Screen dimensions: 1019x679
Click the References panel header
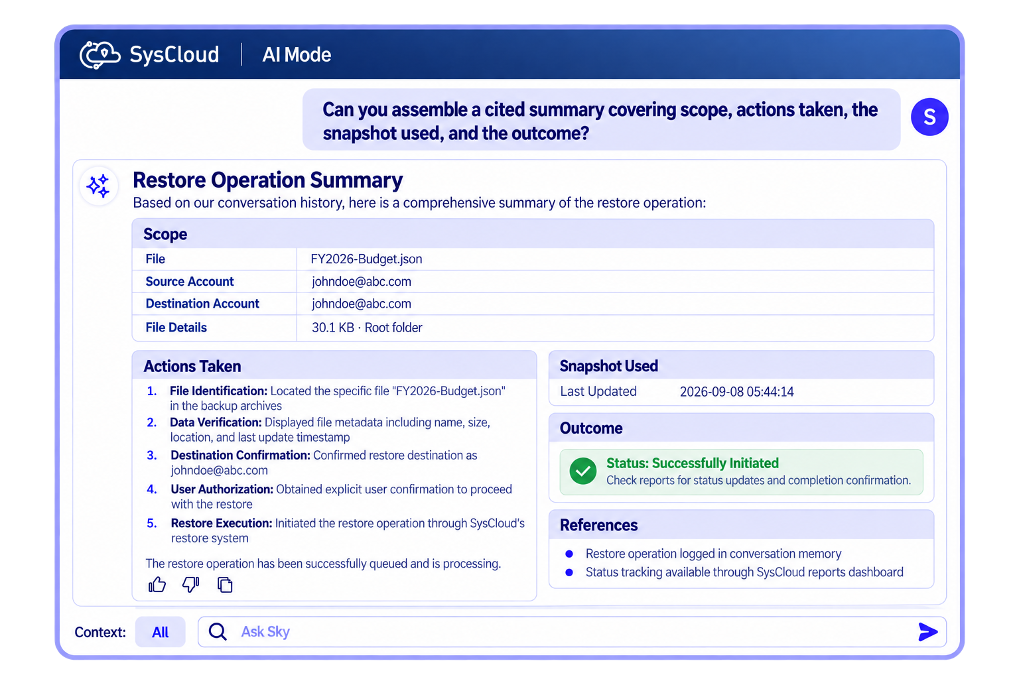tap(742, 525)
